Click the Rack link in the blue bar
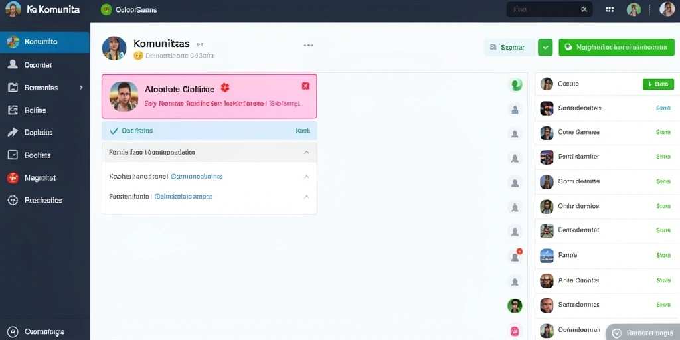Screen dimensions: 680x340 (x=302, y=131)
